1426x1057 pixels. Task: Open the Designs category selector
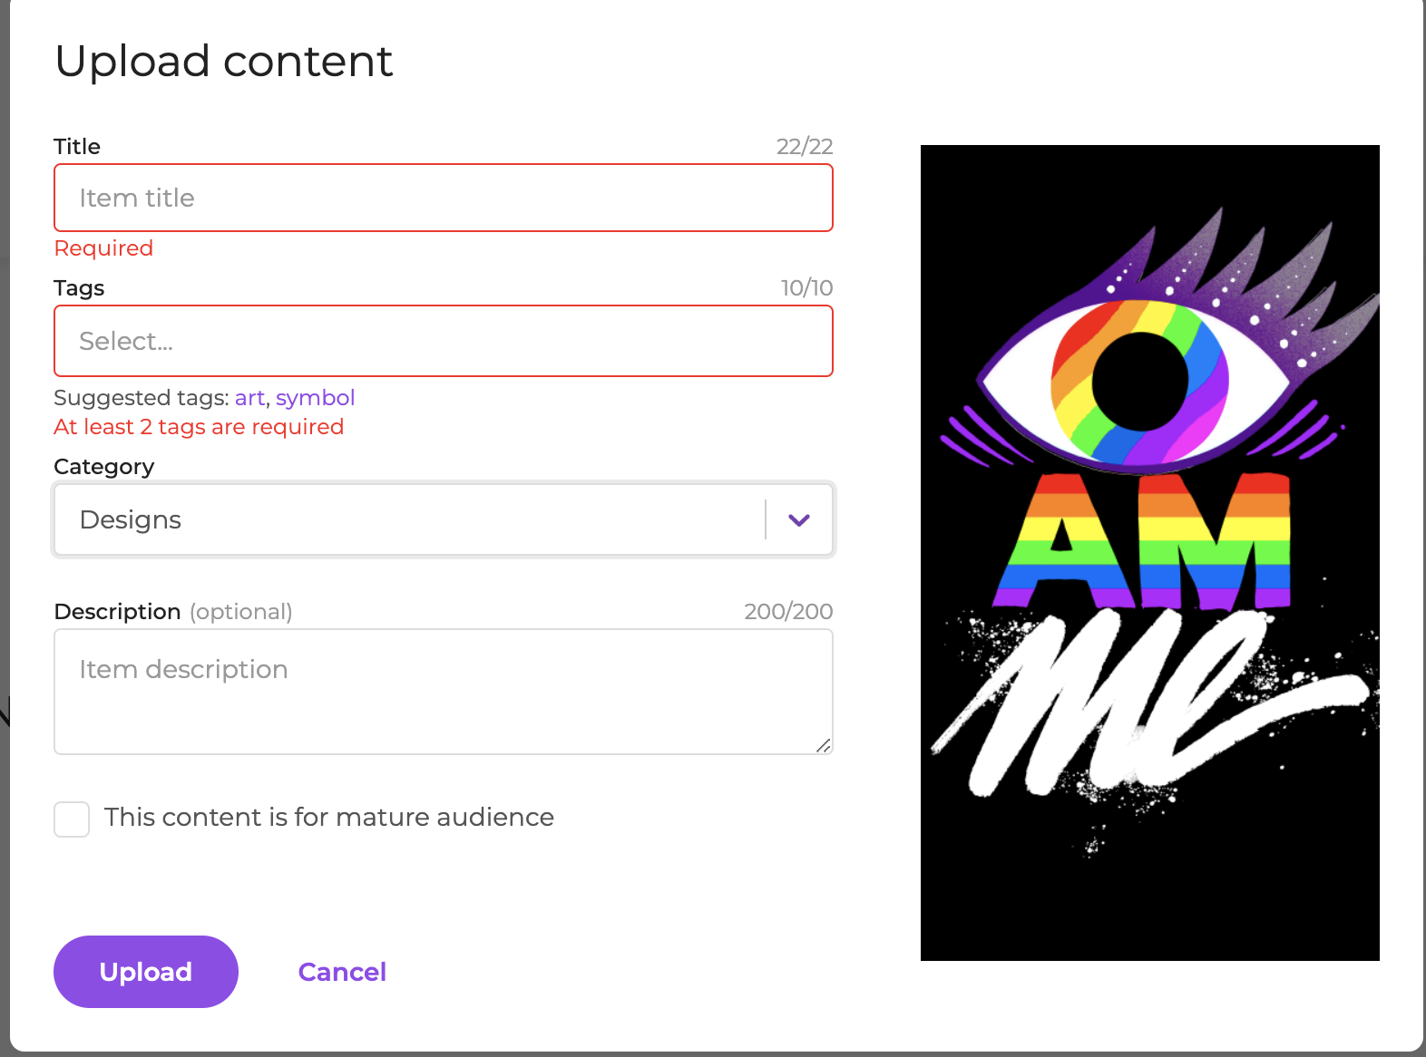[x=444, y=519]
